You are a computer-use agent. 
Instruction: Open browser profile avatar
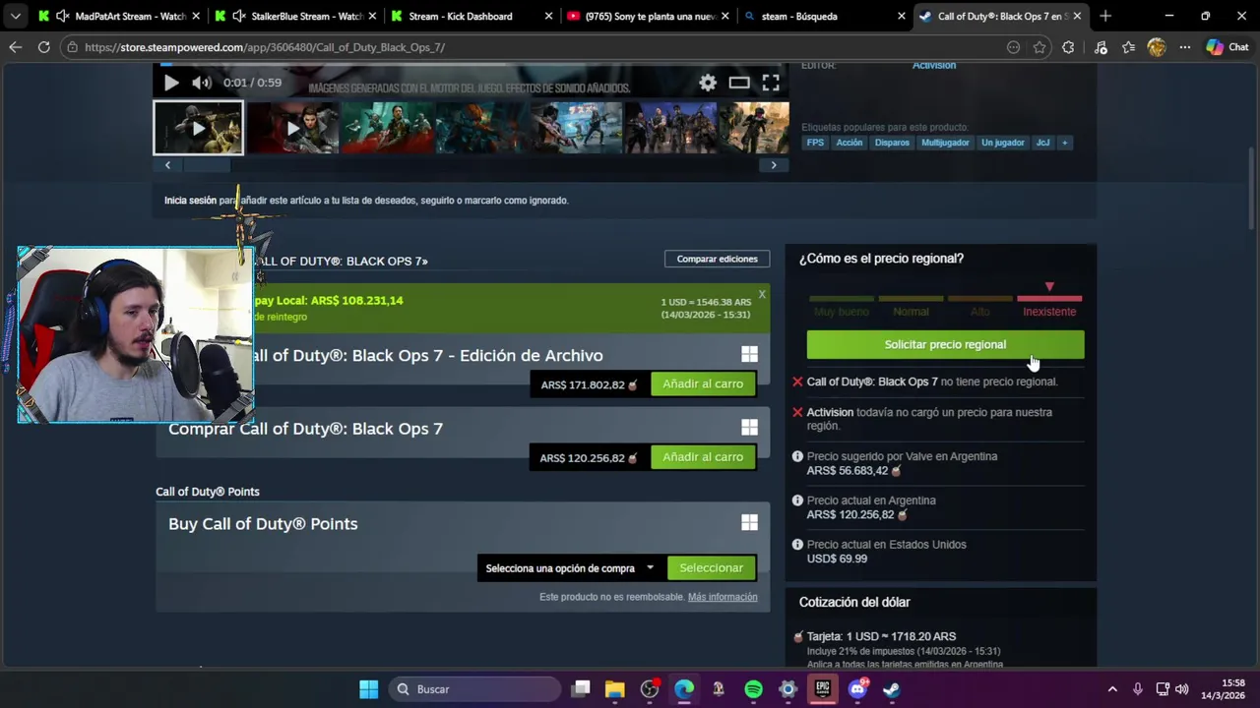click(1157, 47)
